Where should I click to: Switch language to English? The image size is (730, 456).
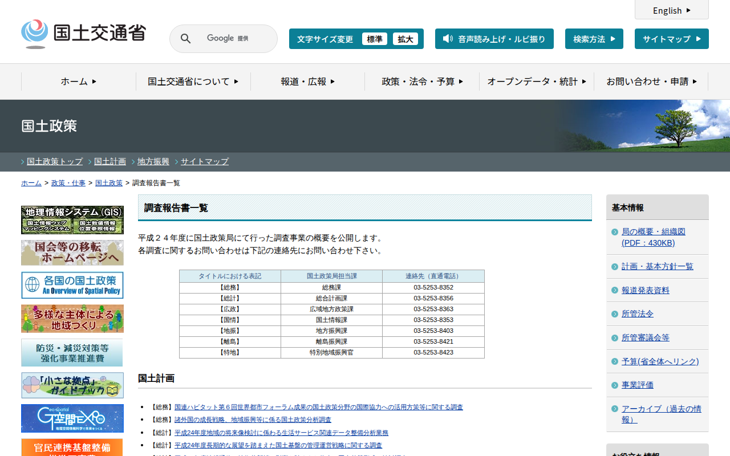[x=671, y=10]
